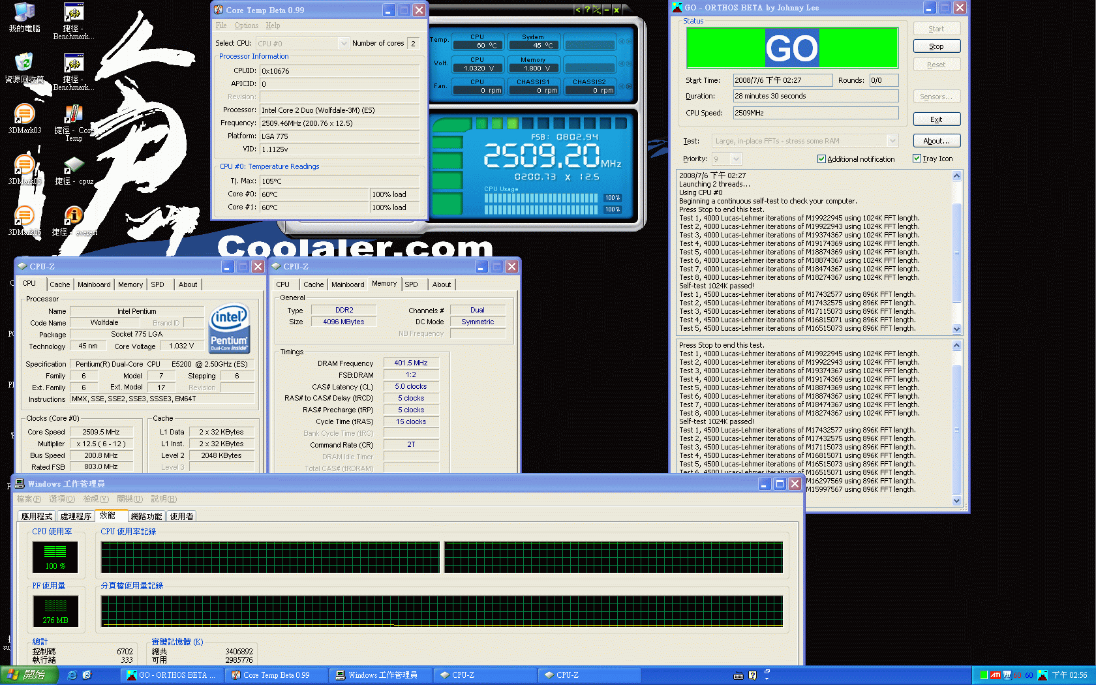
Task: Click the green ORTHOS tray icon
Action: pyautogui.click(x=984, y=675)
